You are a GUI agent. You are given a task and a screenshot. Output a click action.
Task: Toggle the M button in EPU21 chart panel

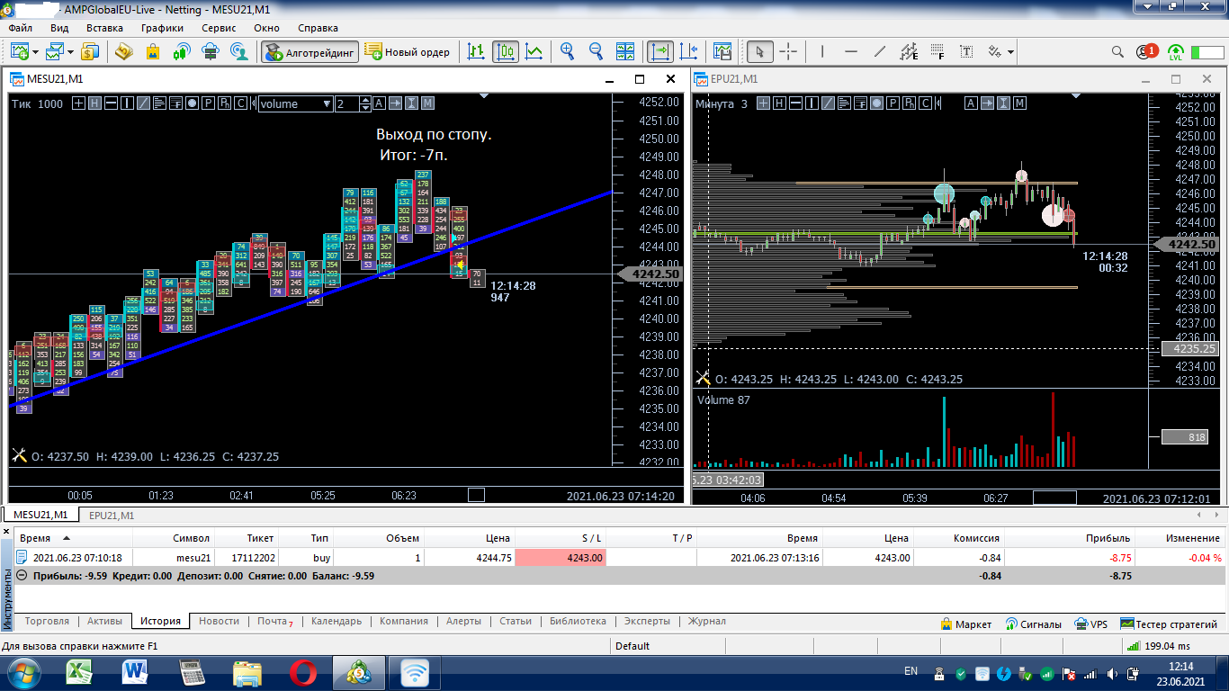click(1020, 103)
